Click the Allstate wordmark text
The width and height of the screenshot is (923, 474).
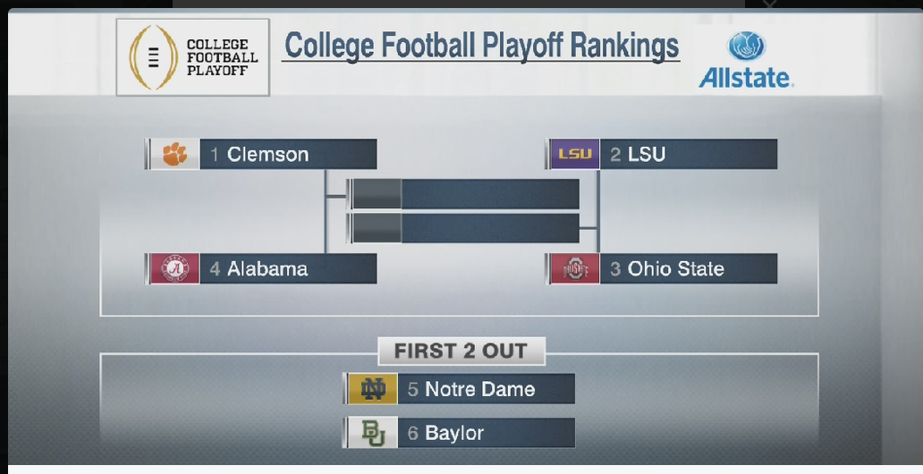click(x=745, y=78)
